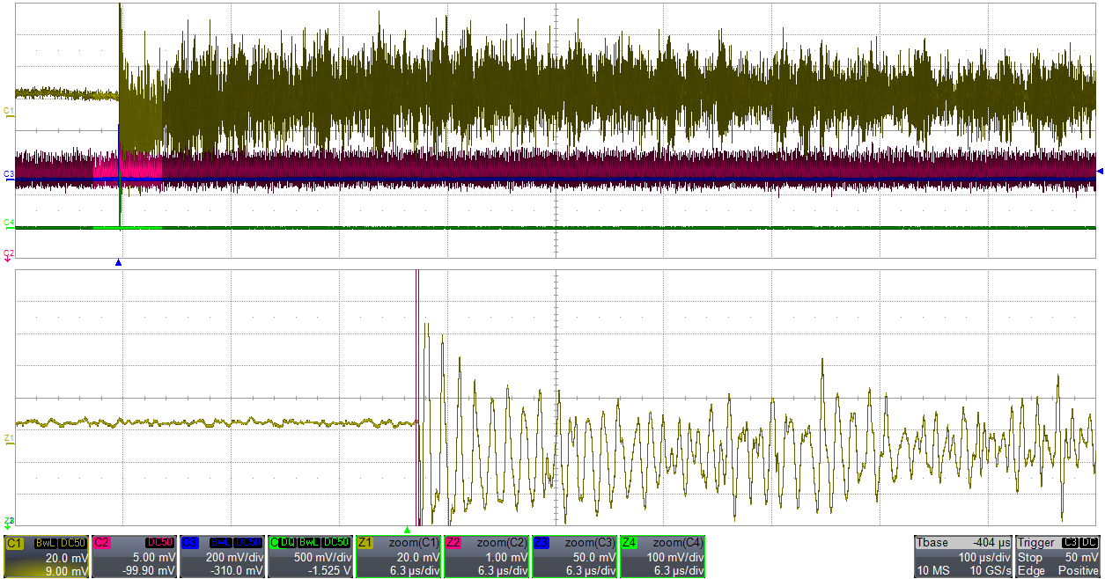Open the C3 channel descriptor box
The width and height of the screenshot is (1105, 579).
point(222,556)
